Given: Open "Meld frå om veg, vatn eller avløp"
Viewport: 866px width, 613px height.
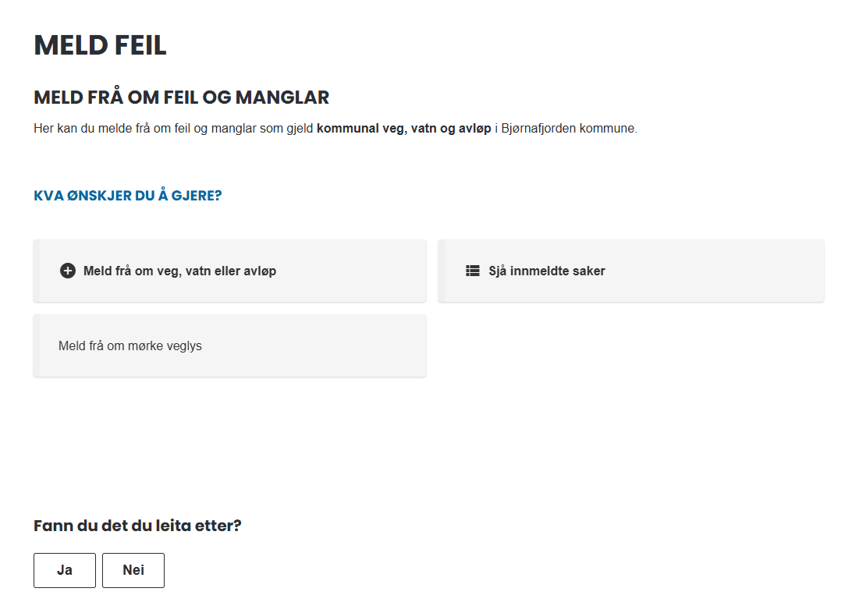Looking at the screenshot, I should pyautogui.click(x=179, y=271).
